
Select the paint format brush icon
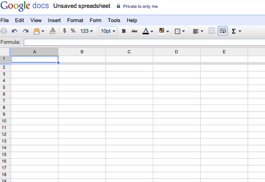click(52, 31)
